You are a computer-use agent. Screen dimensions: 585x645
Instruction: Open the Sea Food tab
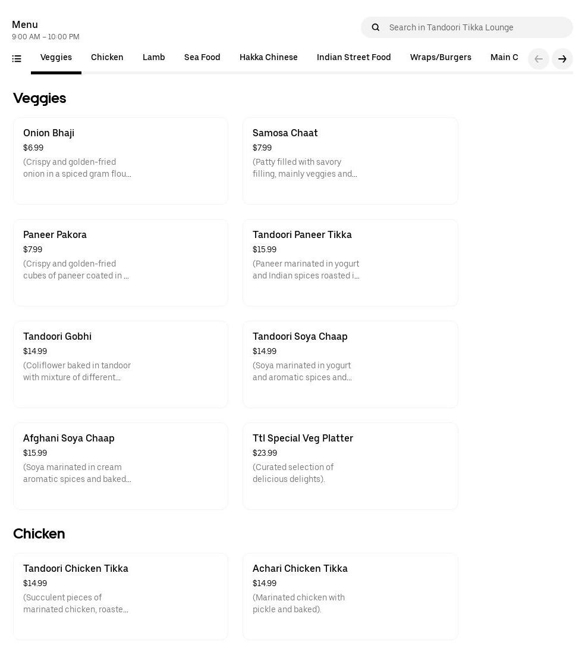point(202,58)
